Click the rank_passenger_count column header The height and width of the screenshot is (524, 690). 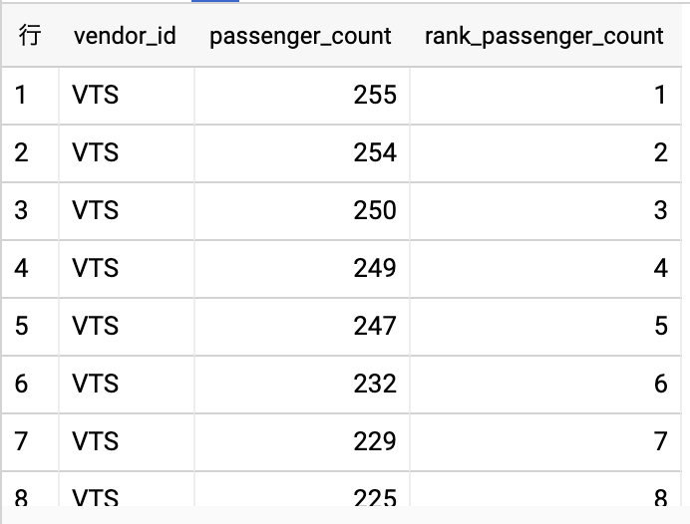coord(543,37)
